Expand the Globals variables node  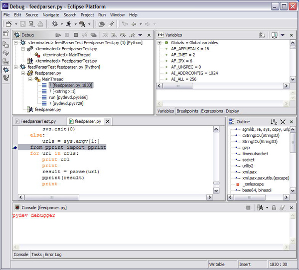[159, 43]
